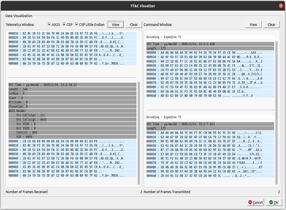The height and width of the screenshot is (210, 286).
Task: Select the UTC Time 13:2:7.621 command row
Action: tap(210, 124)
